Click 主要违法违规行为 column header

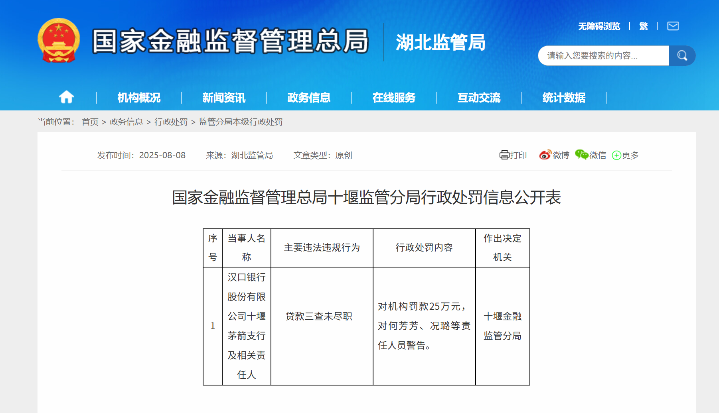322,248
